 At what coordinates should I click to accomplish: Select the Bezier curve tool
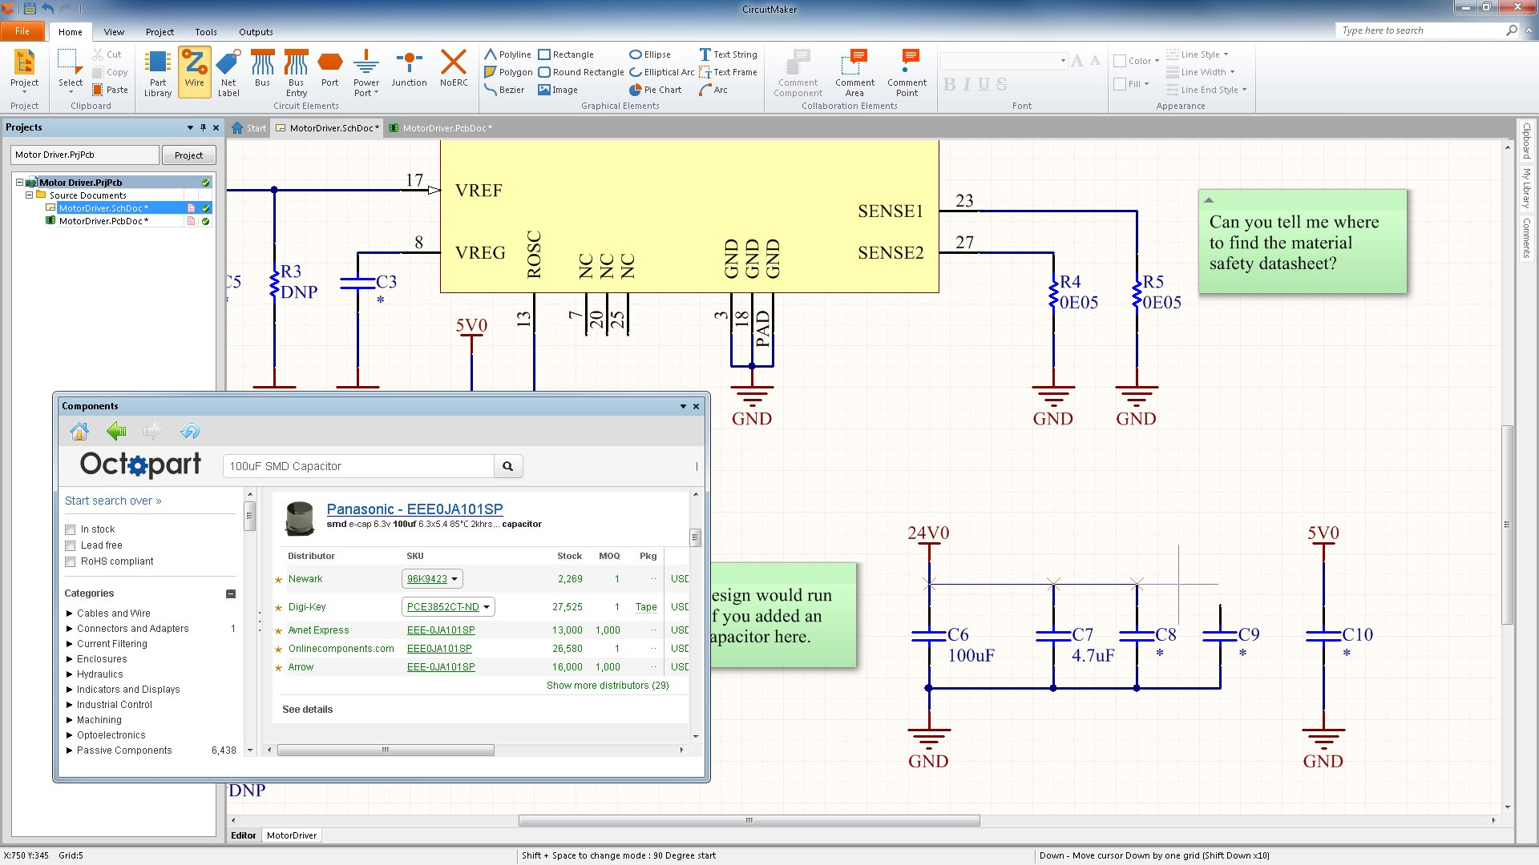click(504, 90)
